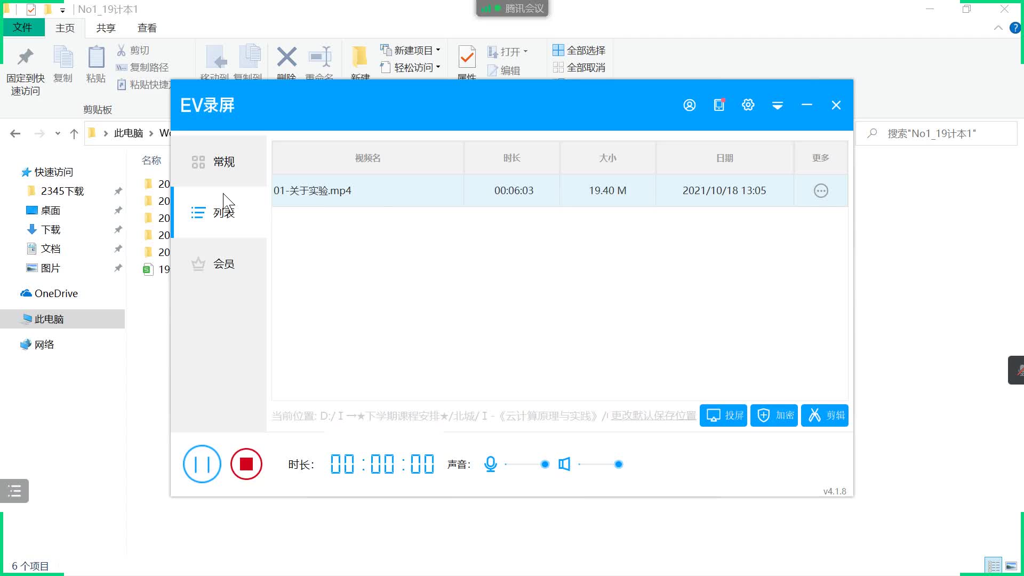Open the 会员 sidebar tab
Screen dimensions: 1024x576
(219, 264)
